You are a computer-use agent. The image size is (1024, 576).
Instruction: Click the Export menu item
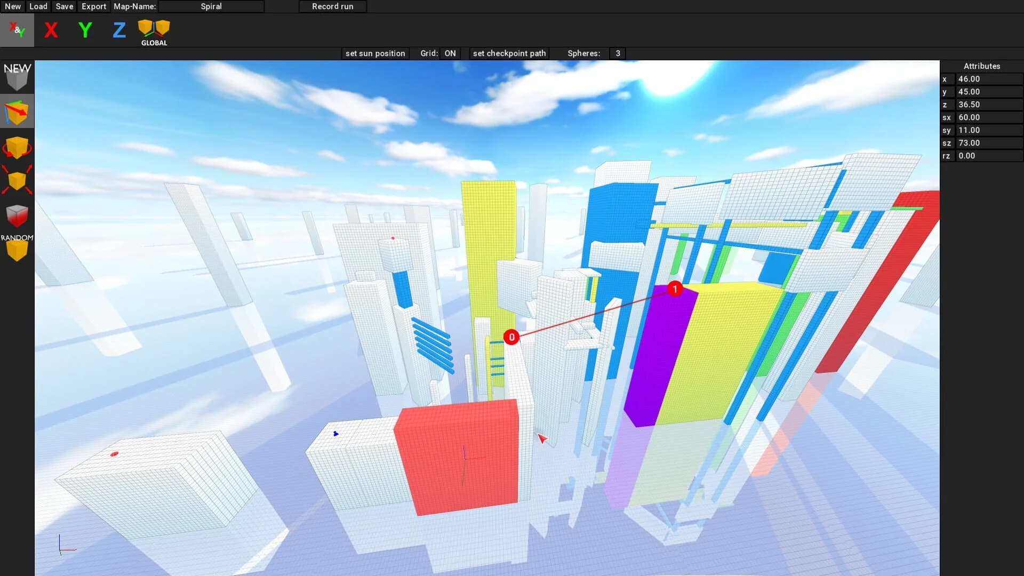pos(93,6)
